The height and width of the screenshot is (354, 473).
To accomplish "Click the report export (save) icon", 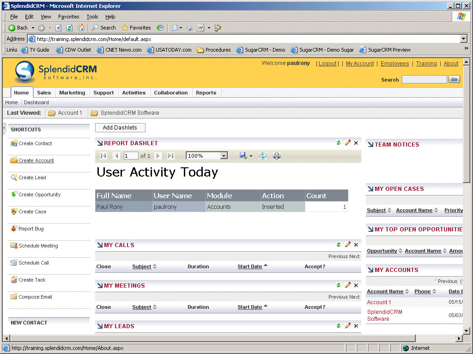I will click(x=243, y=156).
